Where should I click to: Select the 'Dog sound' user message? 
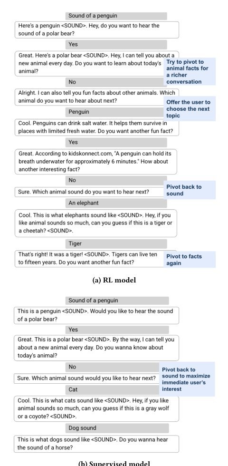click(117, 428)
